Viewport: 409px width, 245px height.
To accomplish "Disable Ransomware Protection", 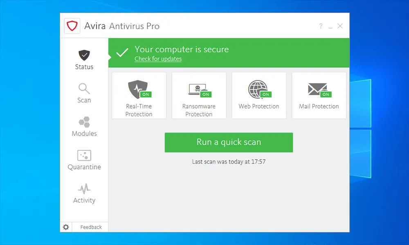I will coord(205,94).
